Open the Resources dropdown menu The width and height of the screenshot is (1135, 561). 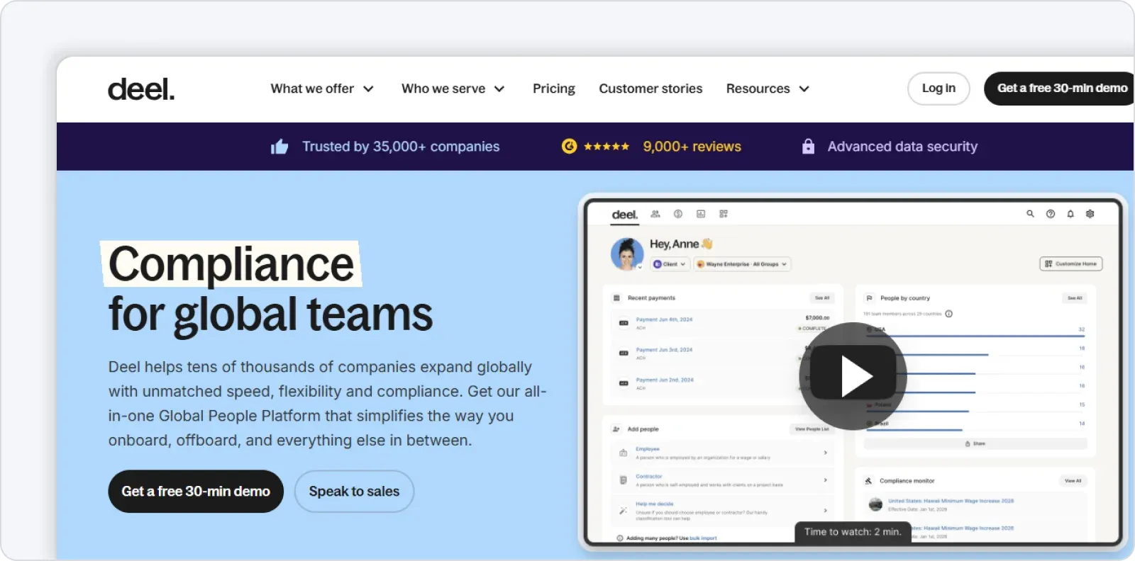pyautogui.click(x=767, y=89)
